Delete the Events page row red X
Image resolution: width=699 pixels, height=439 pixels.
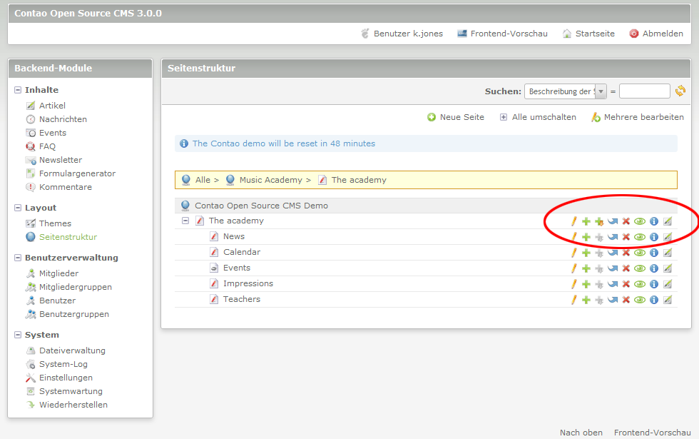[x=626, y=268]
